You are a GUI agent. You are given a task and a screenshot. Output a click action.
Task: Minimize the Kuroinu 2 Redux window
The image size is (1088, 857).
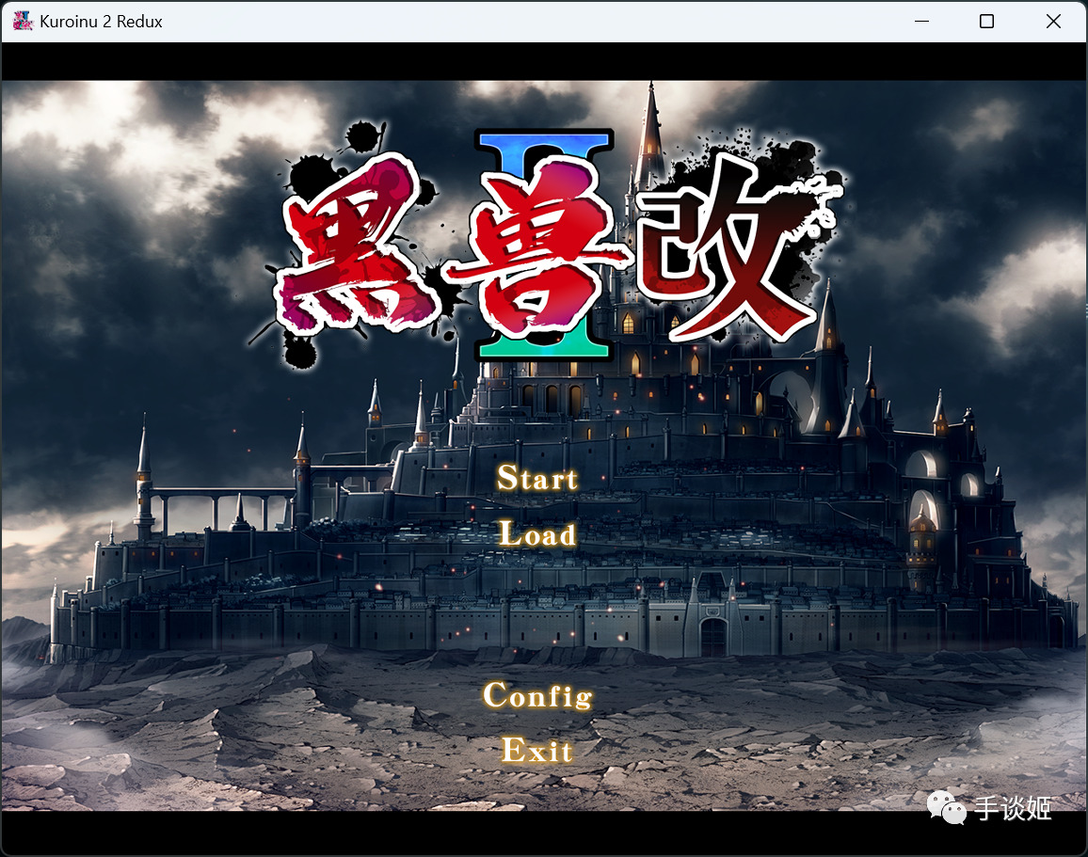point(921,21)
